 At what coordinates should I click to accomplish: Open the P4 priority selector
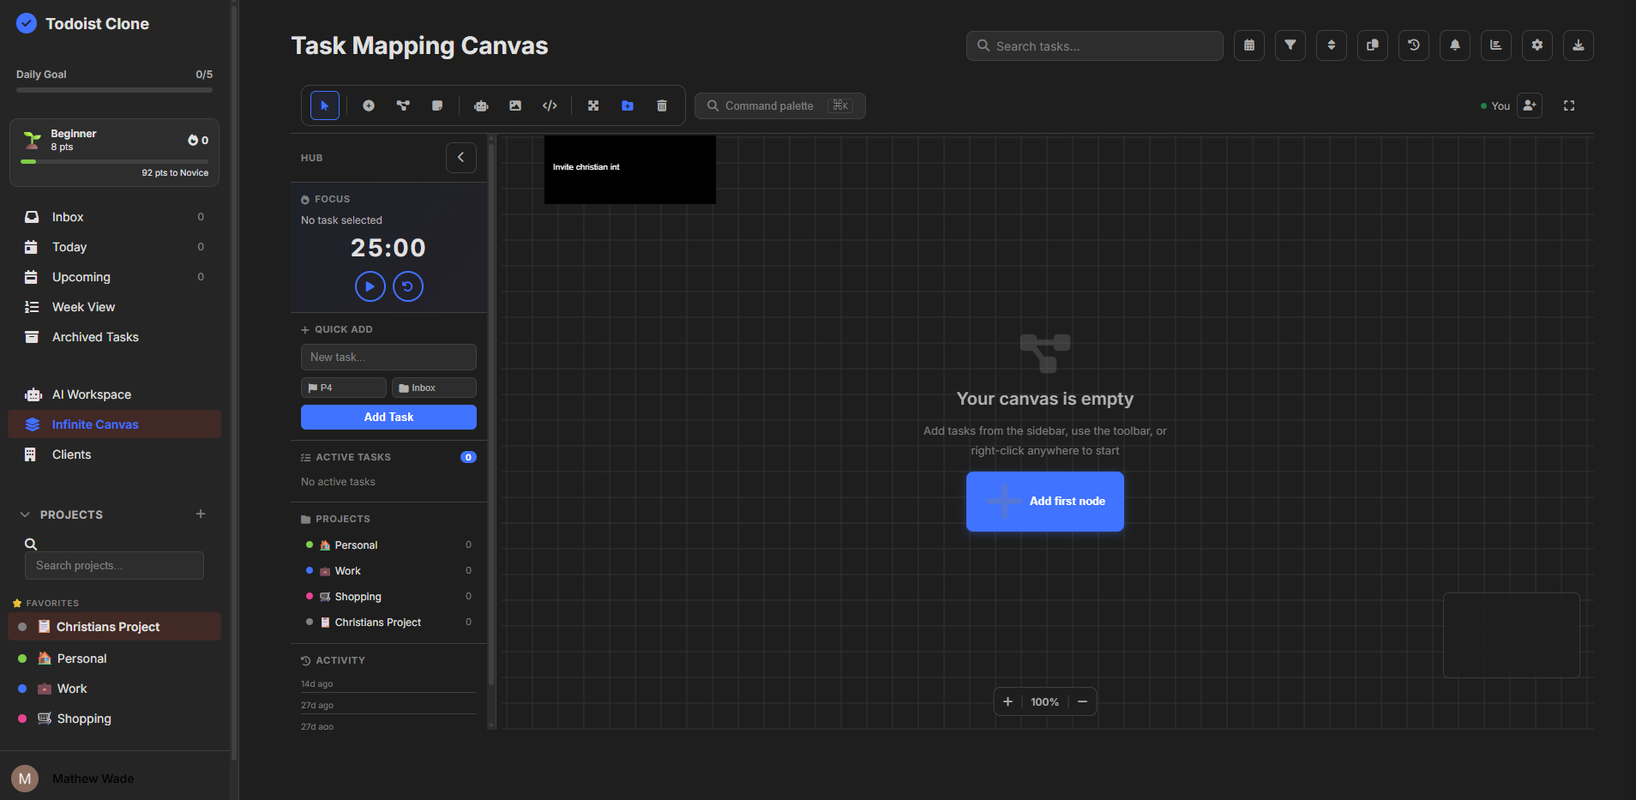pyautogui.click(x=343, y=388)
